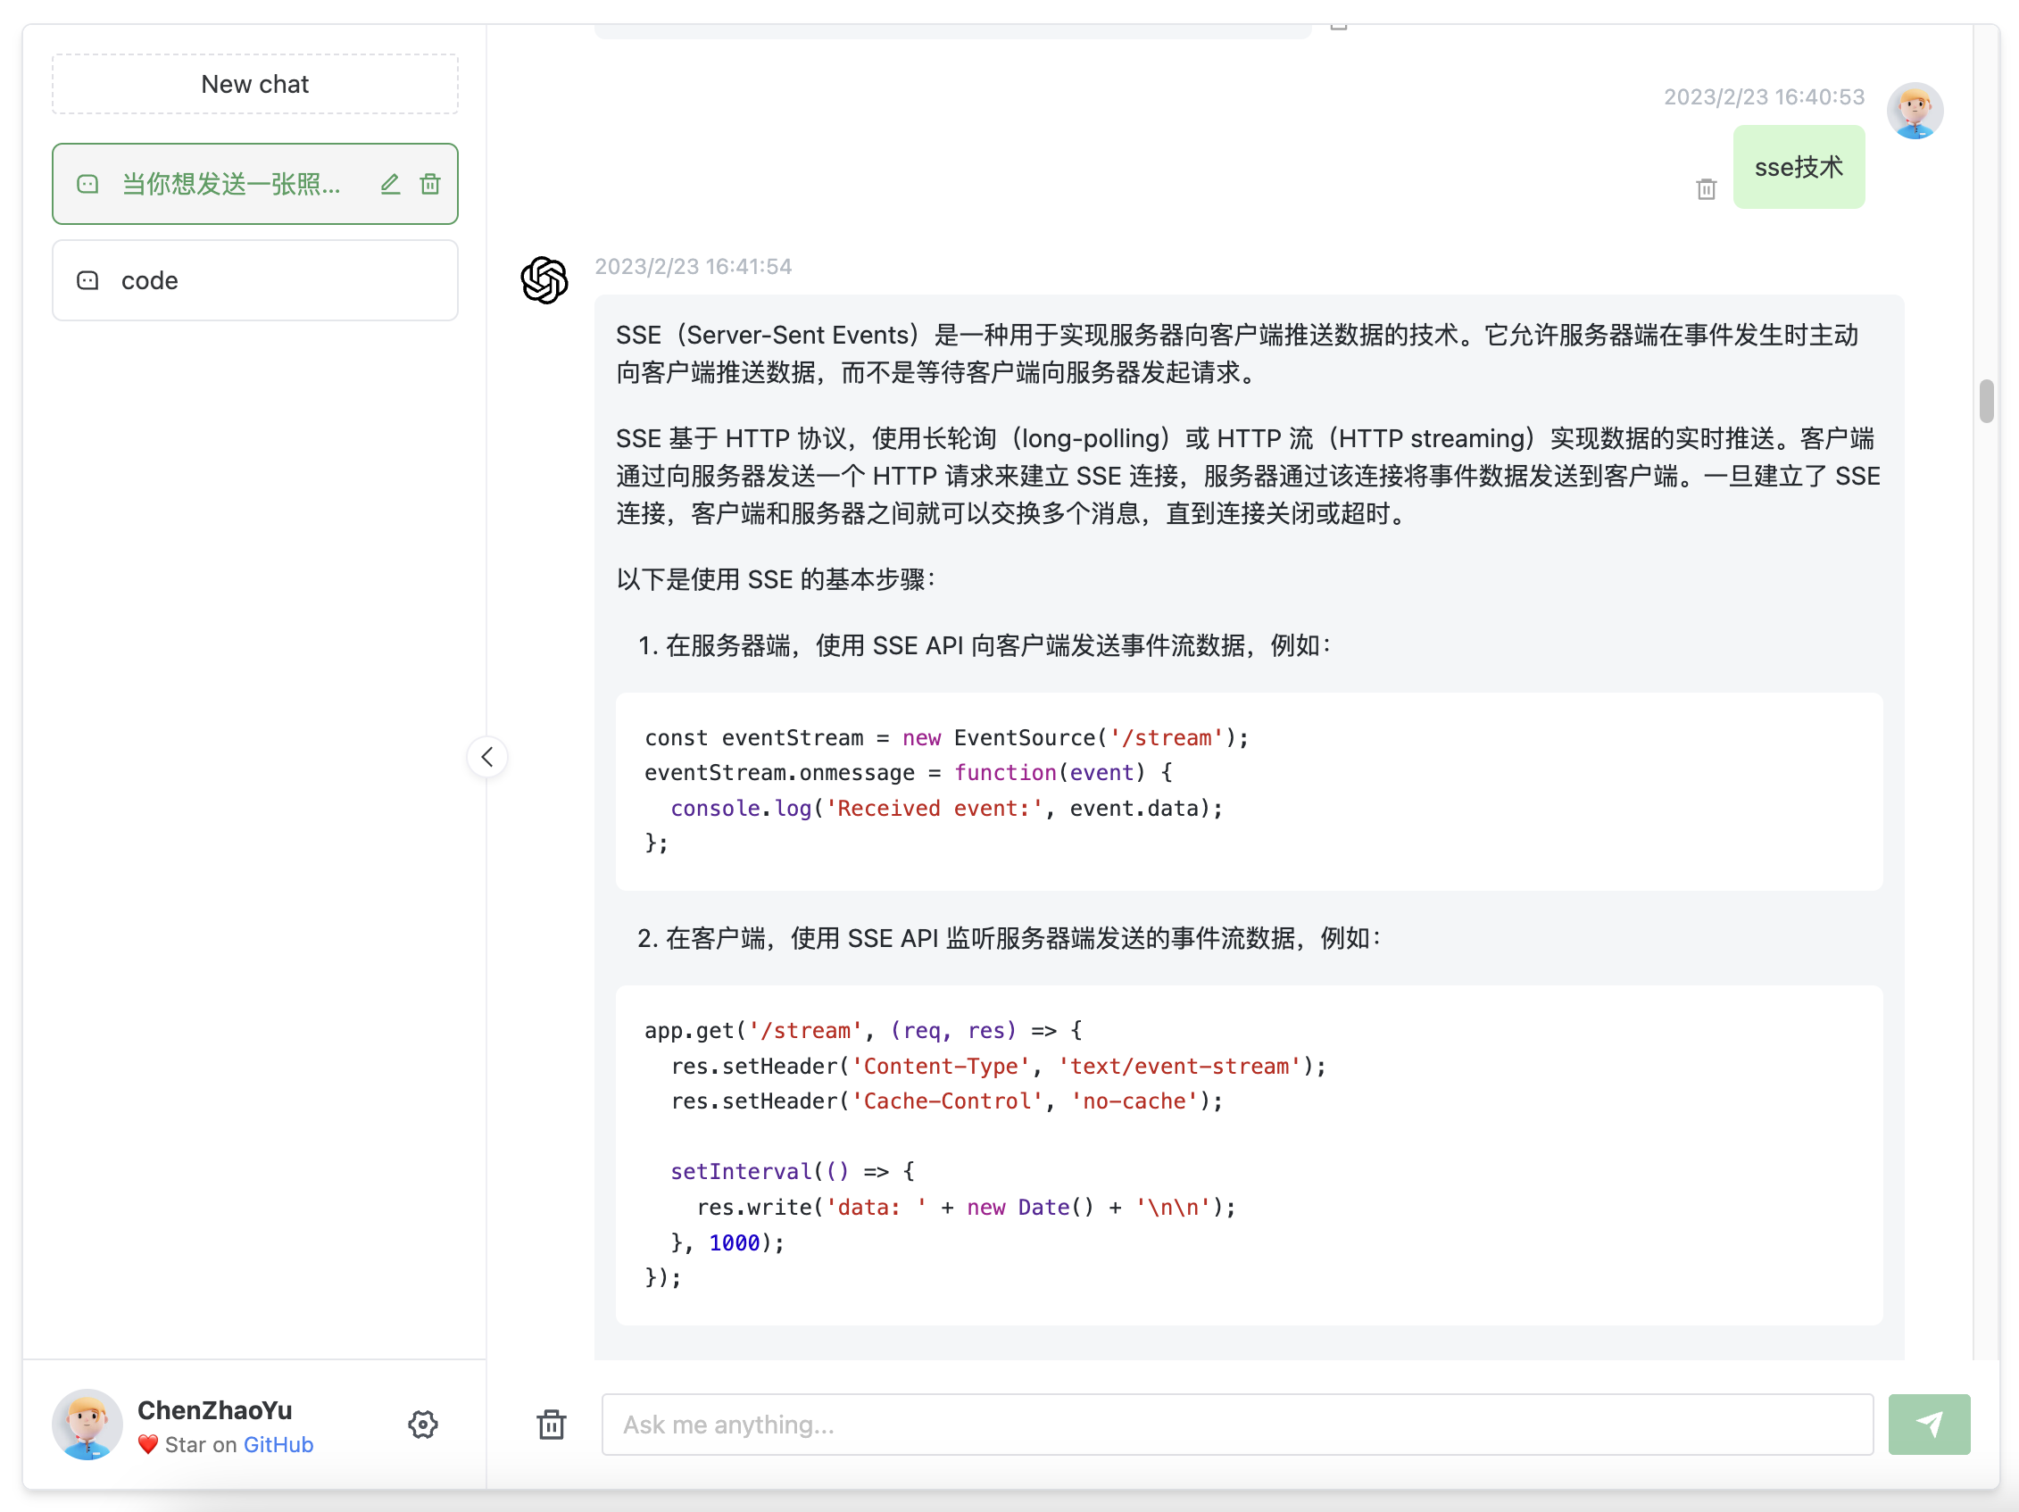Collapse the sidebar with the chevron arrow
This screenshot has height=1512, width=2019.
[487, 757]
